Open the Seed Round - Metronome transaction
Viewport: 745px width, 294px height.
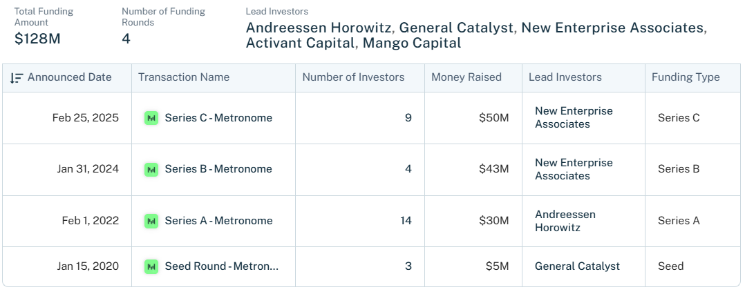tap(221, 266)
